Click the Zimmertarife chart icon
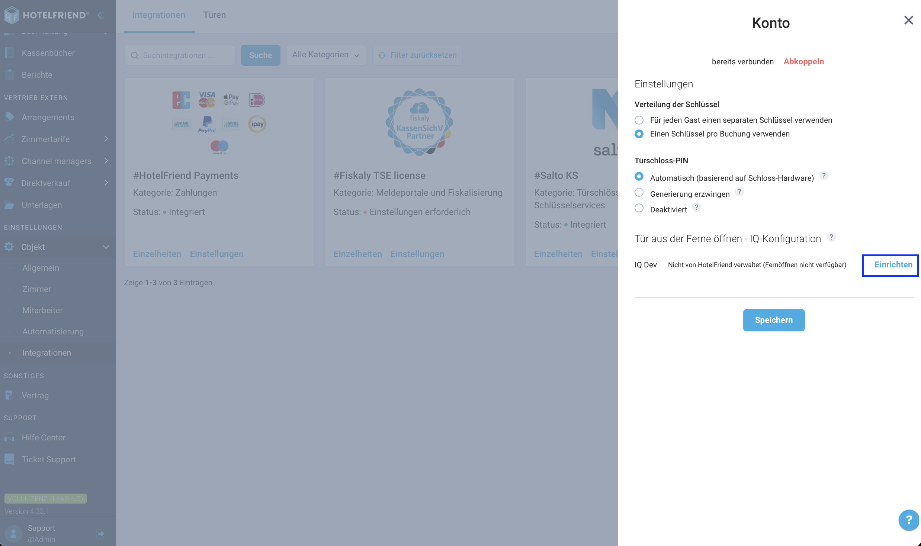The width and height of the screenshot is (921, 546). coord(9,139)
